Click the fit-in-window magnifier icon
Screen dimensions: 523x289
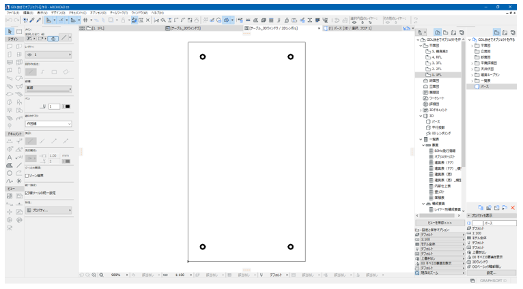coord(102,275)
